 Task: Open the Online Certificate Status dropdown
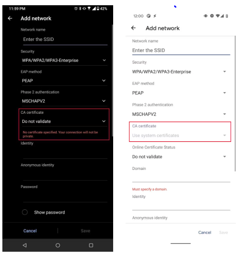(180, 157)
